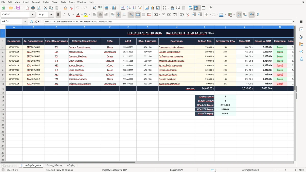Open the sidebar Navigator compass icon
The height and width of the screenshot is (172, 306).
coord(301,51)
